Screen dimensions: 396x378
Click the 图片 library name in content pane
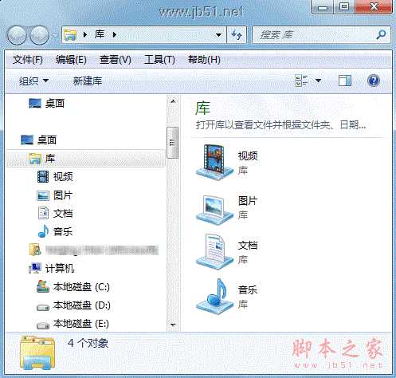(248, 200)
